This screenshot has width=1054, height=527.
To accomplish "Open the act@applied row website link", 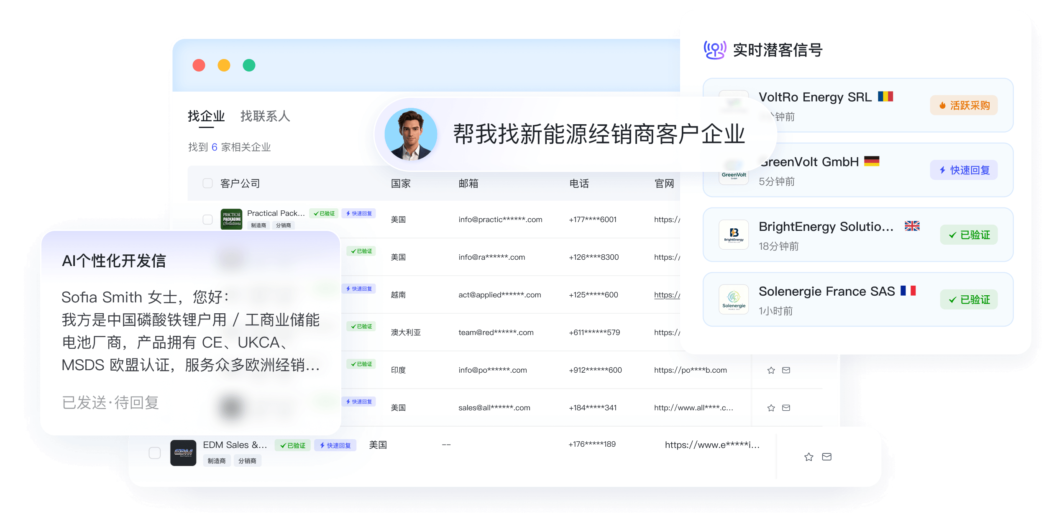I will [x=667, y=295].
